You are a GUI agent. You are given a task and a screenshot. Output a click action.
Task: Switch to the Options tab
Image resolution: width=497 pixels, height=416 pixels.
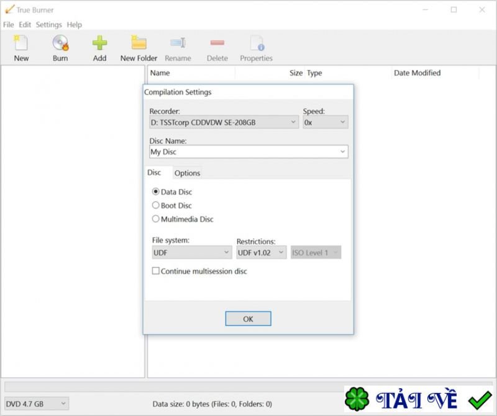pos(188,173)
